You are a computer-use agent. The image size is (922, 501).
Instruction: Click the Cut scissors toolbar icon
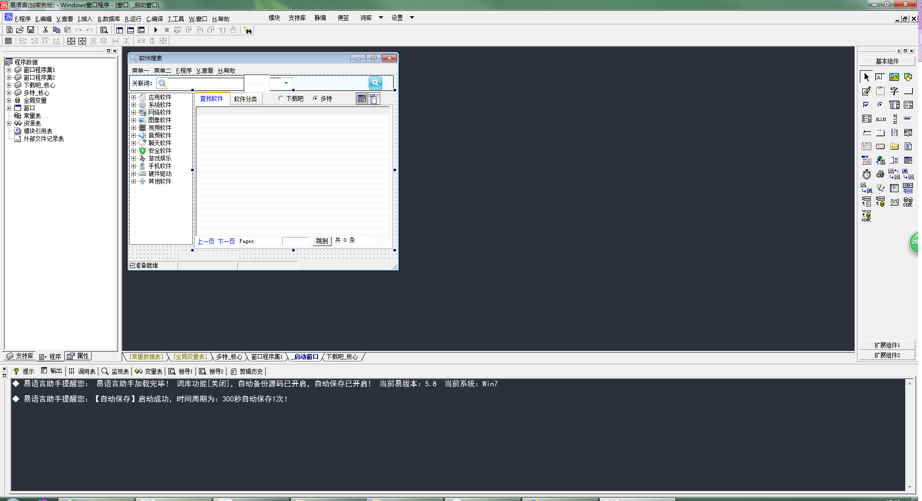pos(45,30)
